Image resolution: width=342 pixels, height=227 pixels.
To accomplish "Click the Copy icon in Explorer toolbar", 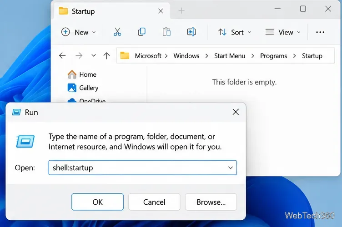I will tap(142, 32).
